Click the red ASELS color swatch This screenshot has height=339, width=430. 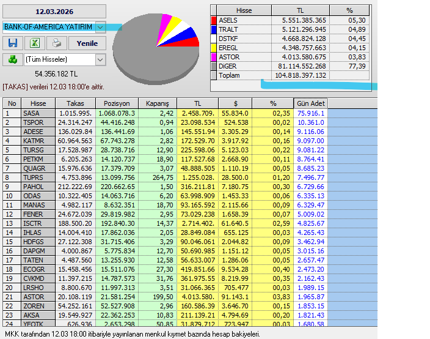tap(214, 20)
